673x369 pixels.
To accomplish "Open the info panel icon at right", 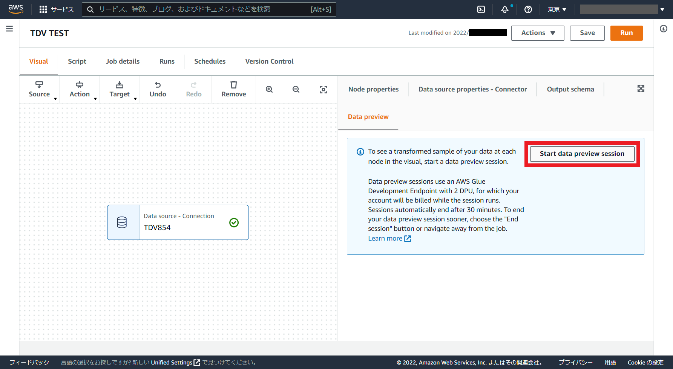I will [x=664, y=29].
